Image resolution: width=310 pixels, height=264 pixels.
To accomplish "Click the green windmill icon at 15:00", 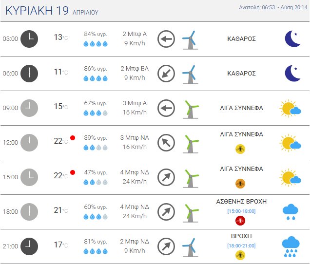I will pos(191,177).
